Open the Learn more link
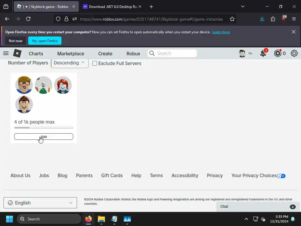 [221, 32]
